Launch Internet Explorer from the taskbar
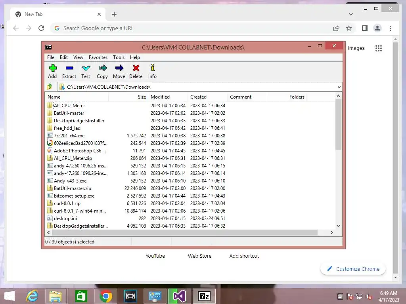This screenshot has width=406, height=304. pyautogui.click(x=33, y=296)
